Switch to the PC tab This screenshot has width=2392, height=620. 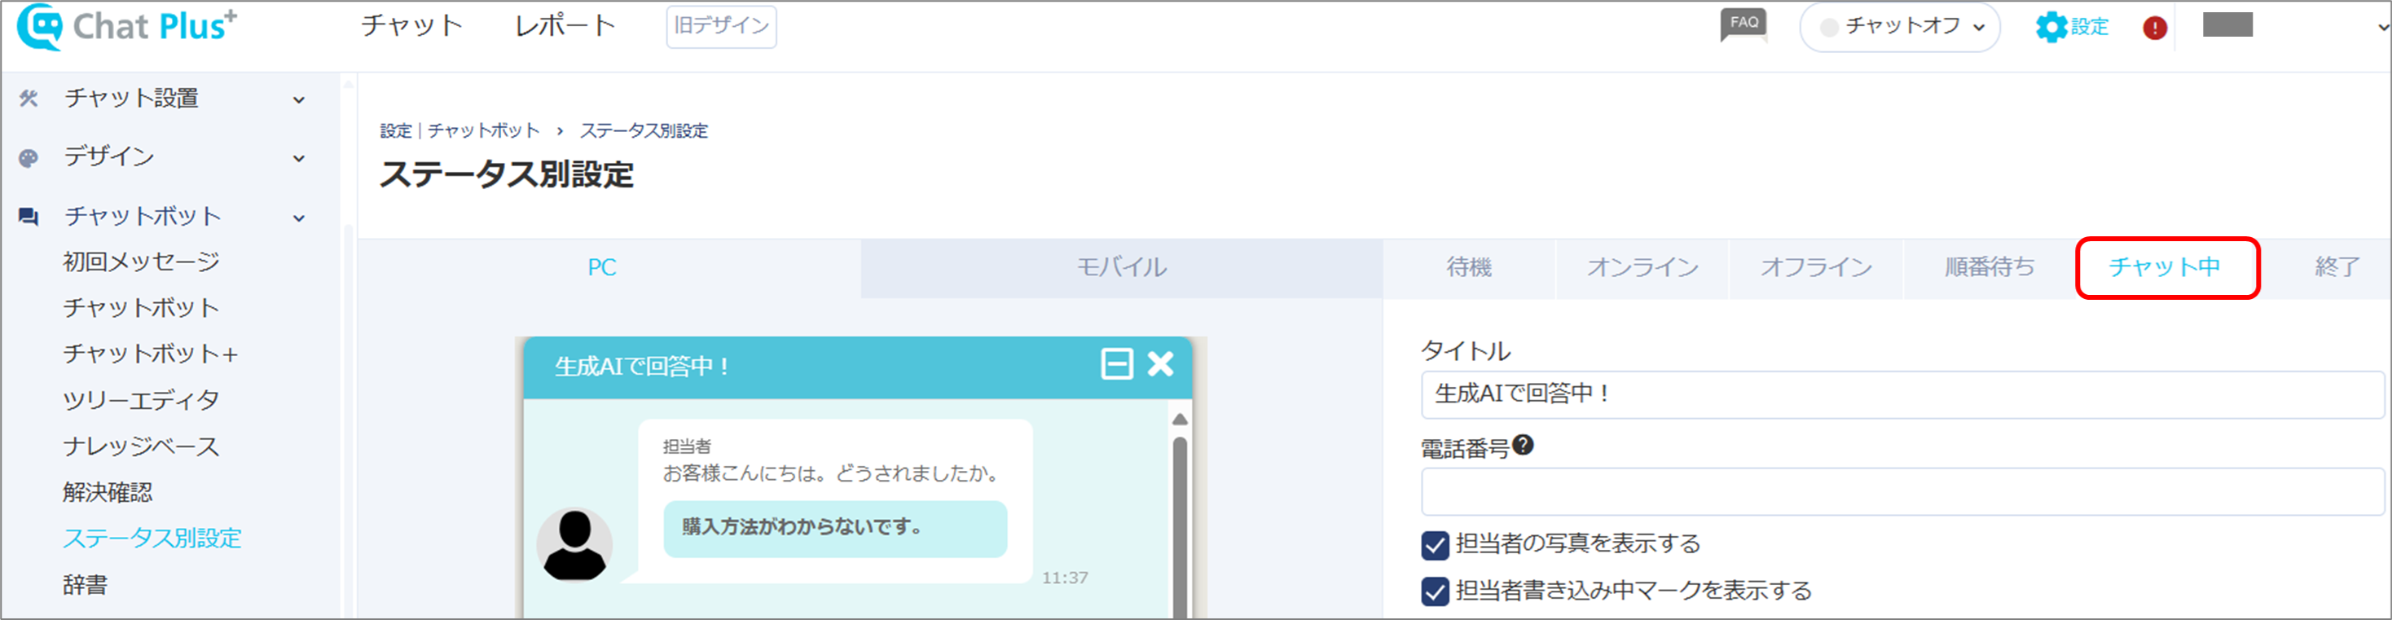[609, 268]
